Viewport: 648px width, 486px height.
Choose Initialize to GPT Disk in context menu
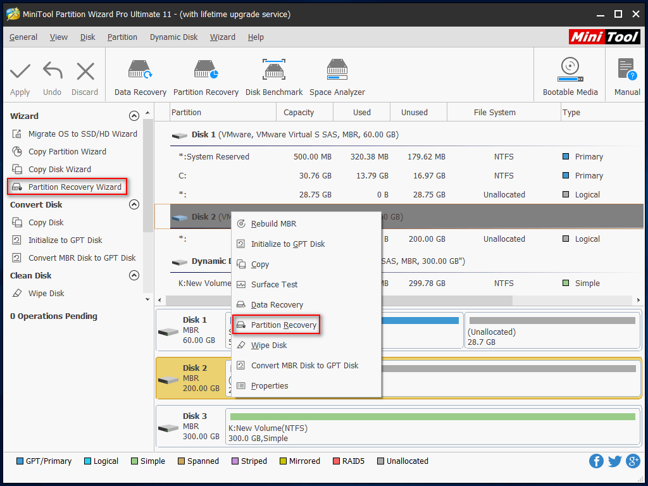(306, 244)
